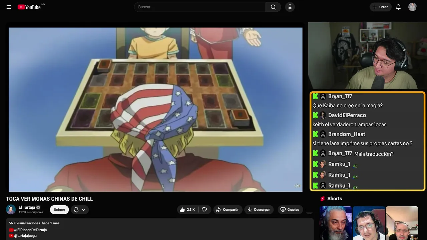
Task: Send a Gracias super thanks
Action: [290, 210]
